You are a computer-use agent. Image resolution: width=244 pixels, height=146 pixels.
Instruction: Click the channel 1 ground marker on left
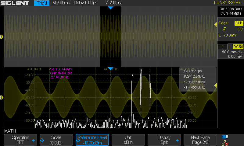tap(2, 37)
